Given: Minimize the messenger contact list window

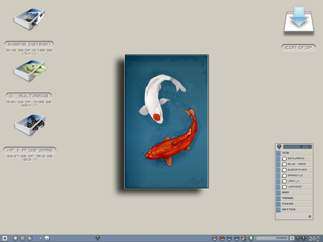Looking at the screenshot, I should pos(301,147).
